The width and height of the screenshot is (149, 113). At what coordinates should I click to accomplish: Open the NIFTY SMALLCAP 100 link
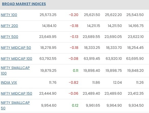click(15, 70)
